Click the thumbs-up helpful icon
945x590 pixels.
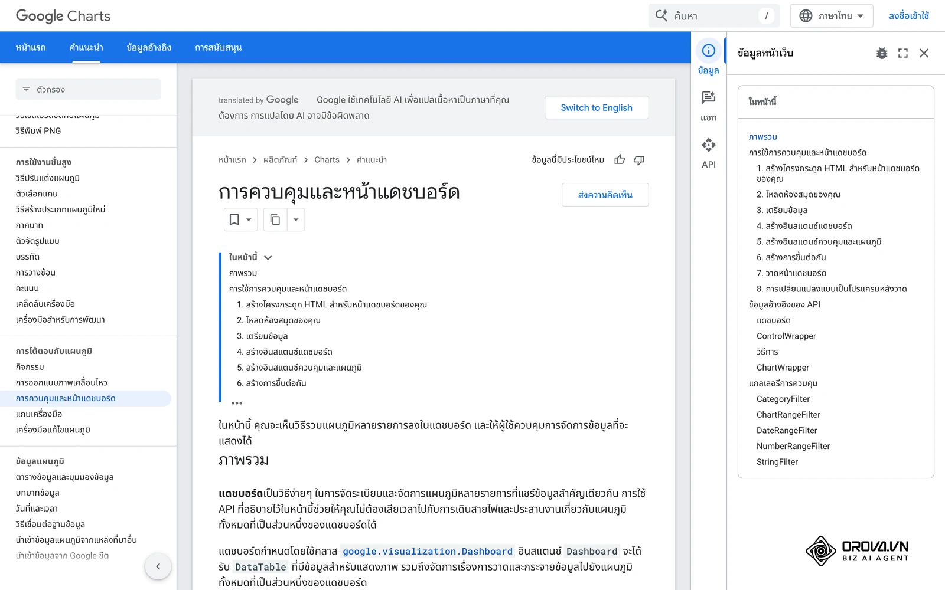(620, 160)
